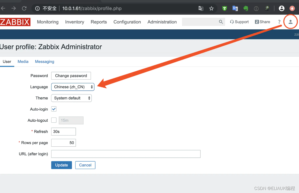
Task: Click the Refresh interval field
Action: point(64,131)
